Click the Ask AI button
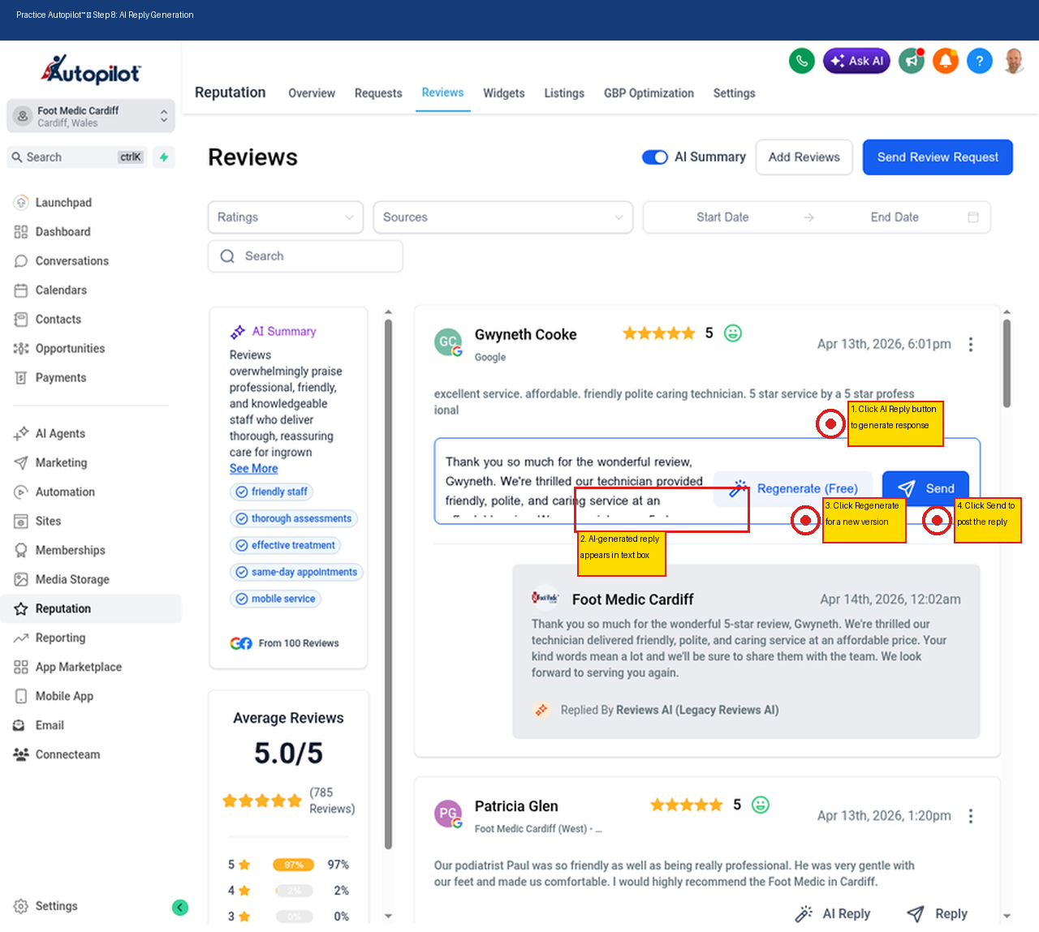1039x932 pixels. coord(856,61)
